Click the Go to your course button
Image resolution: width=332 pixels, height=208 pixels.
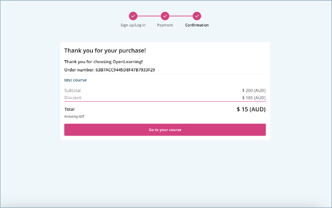[x=165, y=130]
